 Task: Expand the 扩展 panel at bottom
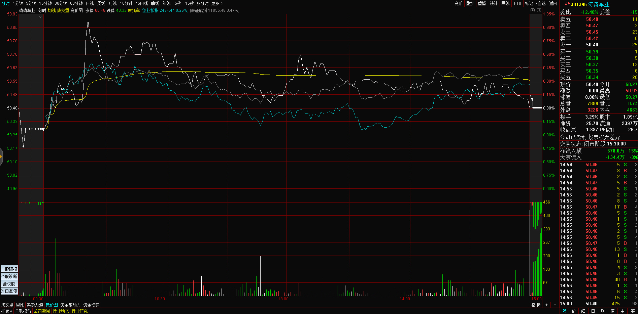pyautogui.click(x=6, y=311)
